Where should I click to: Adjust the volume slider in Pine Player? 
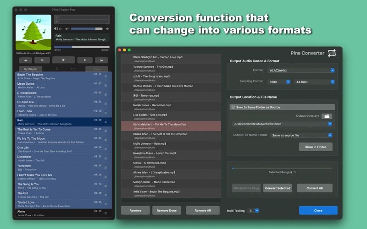[x=87, y=29]
